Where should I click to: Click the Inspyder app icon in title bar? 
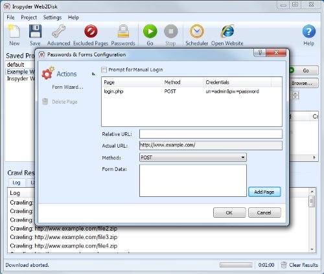point(7,6)
